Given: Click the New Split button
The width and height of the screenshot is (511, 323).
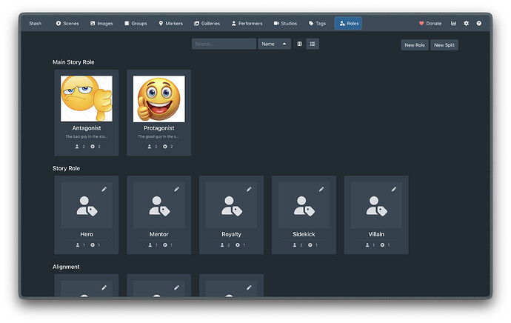Looking at the screenshot, I should pyautogui.click(x=444, y=45).
